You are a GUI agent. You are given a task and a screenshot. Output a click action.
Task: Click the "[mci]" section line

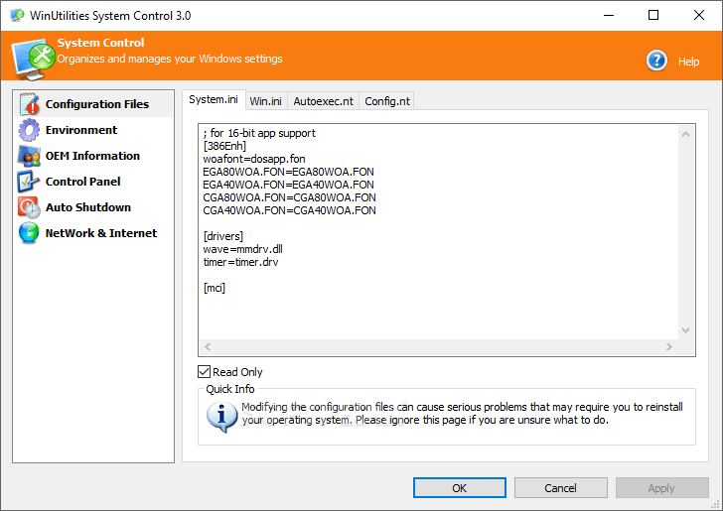[x=215, y=288]
